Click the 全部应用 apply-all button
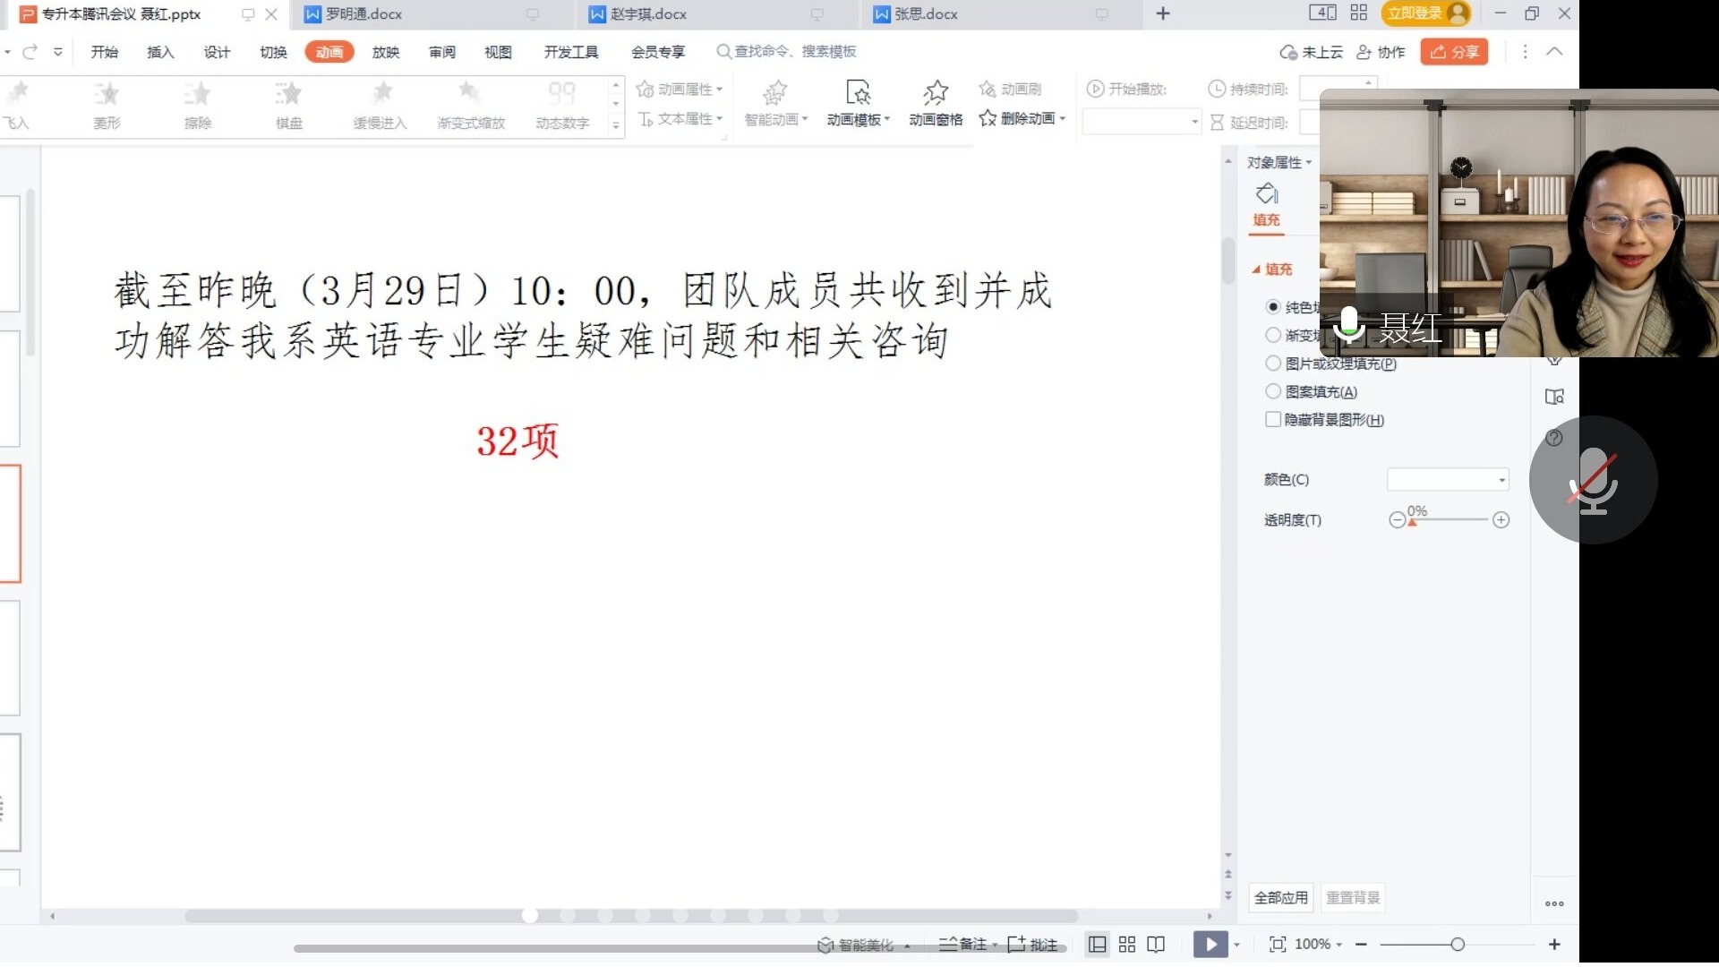Image resolution: width=1719 pixels, height=967 pixels. tap(1280, 897)
